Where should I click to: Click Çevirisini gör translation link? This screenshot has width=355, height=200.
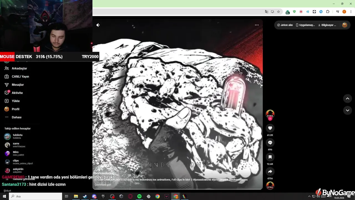click(x=103, y=185)
